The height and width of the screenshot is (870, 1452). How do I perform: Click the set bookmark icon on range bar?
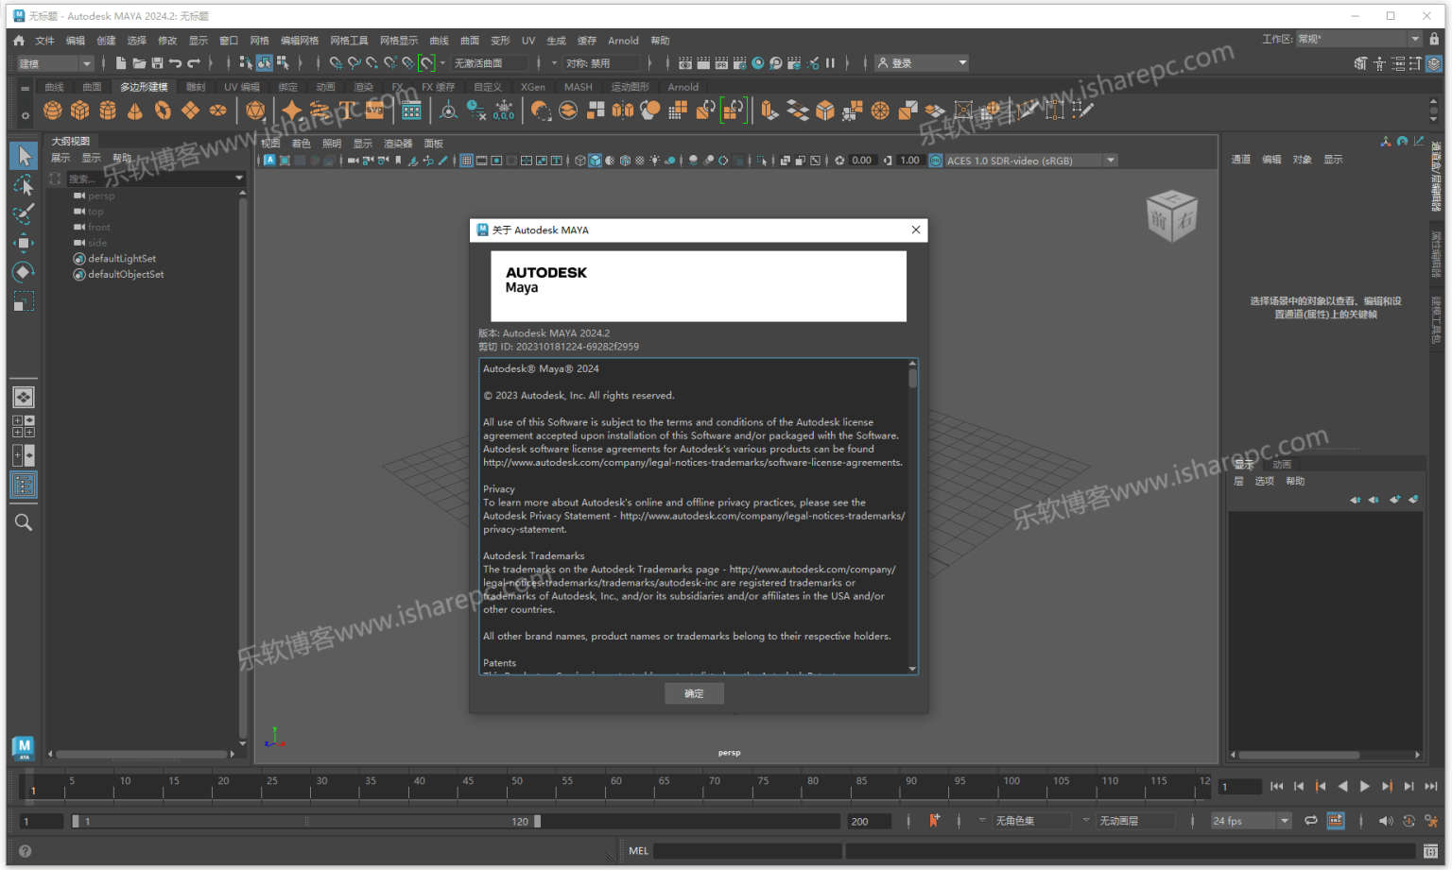tap(934, 821)
